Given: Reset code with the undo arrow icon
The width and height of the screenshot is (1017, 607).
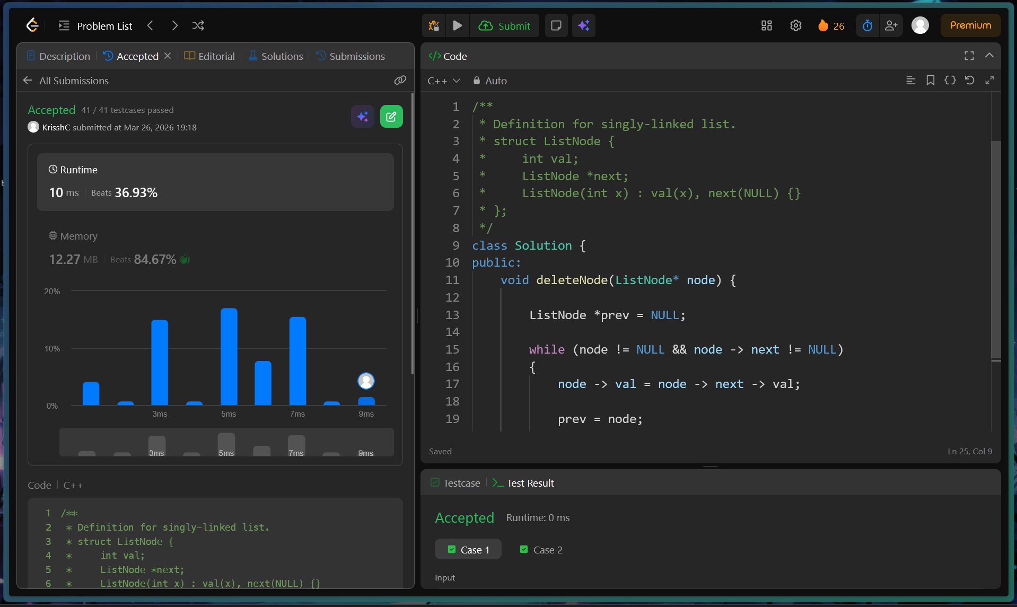Looking at the screenshot, I should 969,80.
